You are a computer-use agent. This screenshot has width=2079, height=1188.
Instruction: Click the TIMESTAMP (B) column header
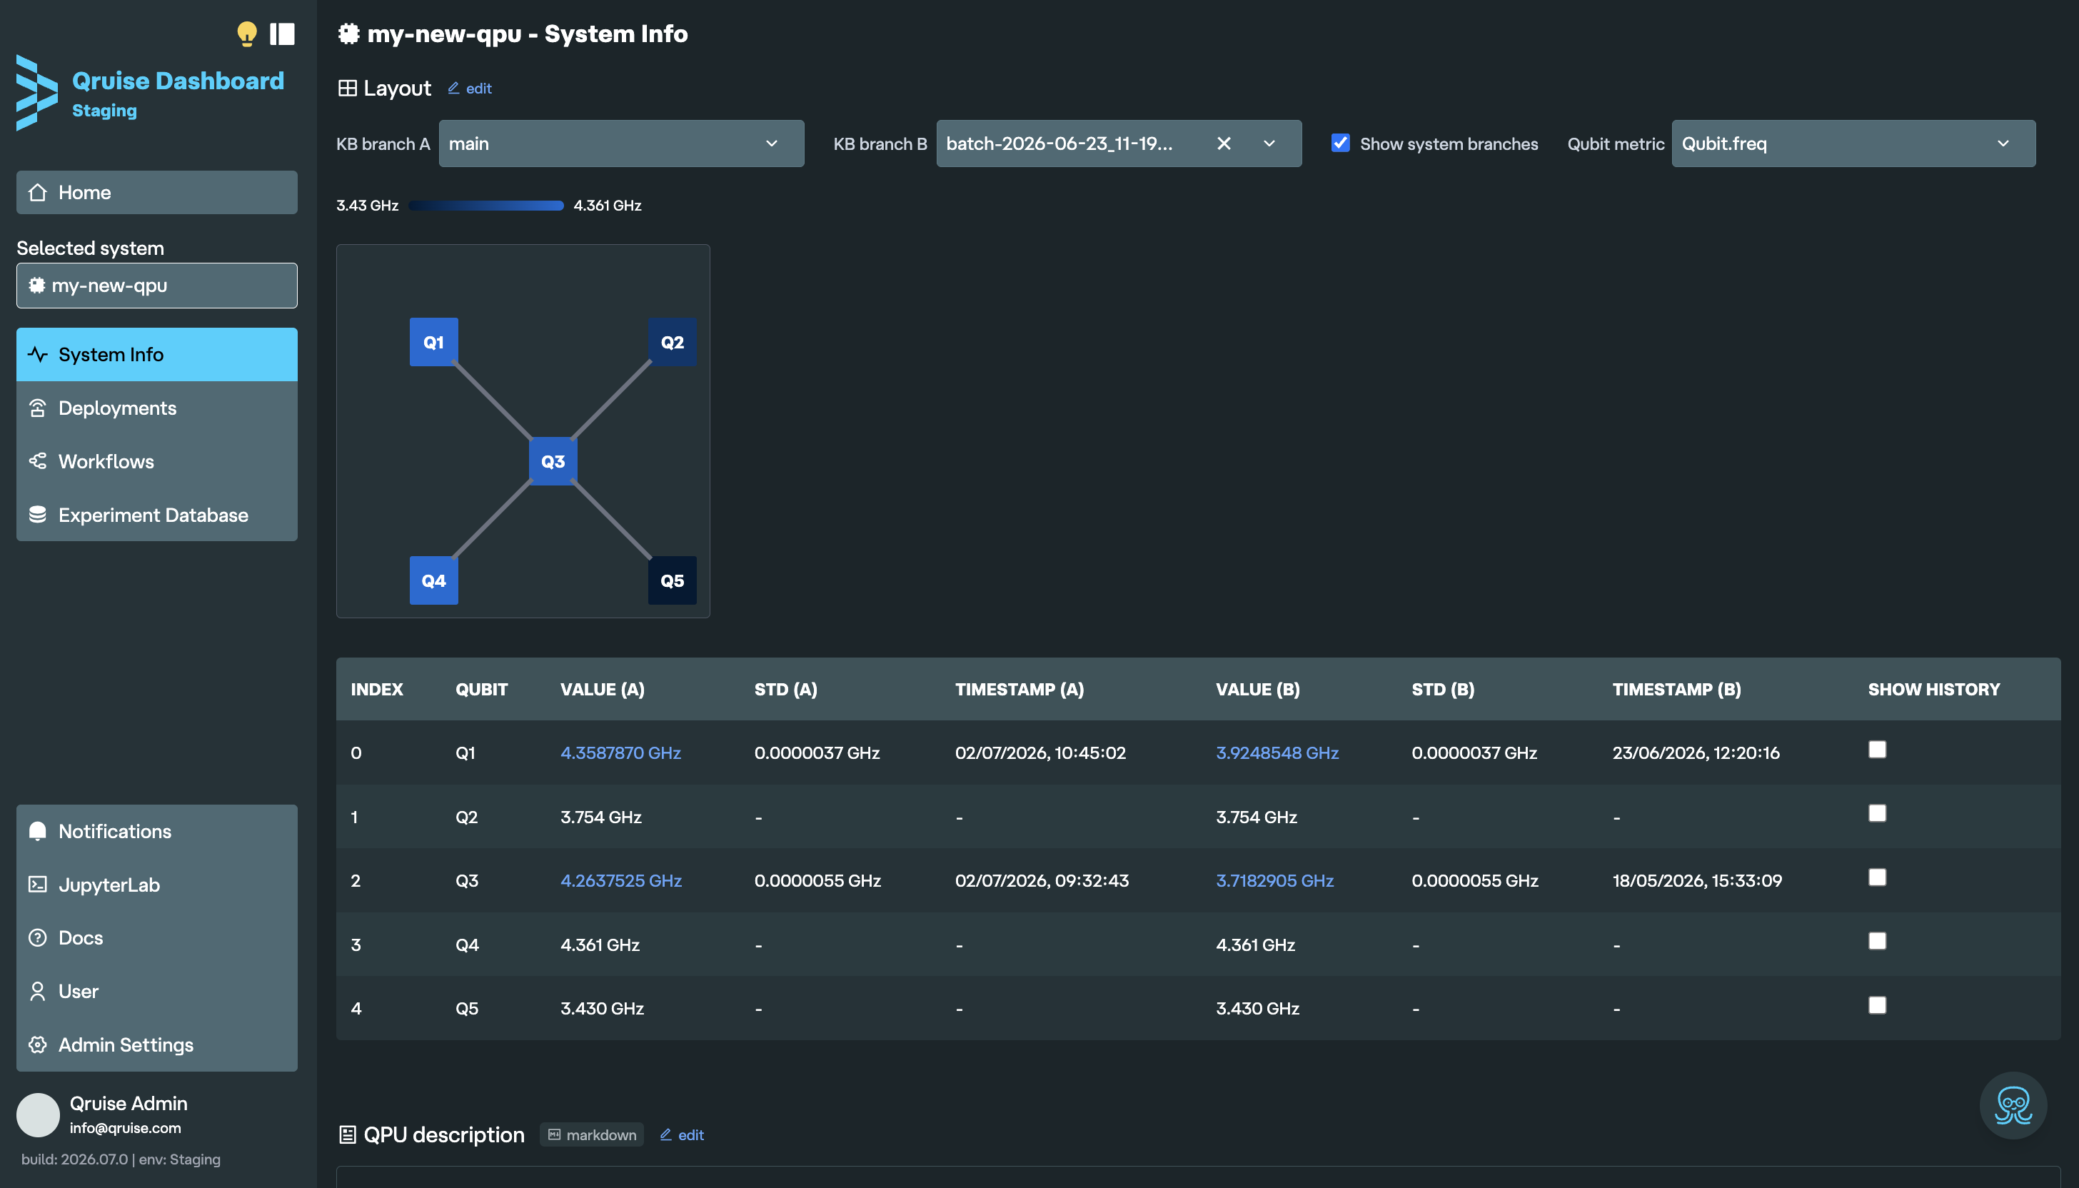point(1677,689)
